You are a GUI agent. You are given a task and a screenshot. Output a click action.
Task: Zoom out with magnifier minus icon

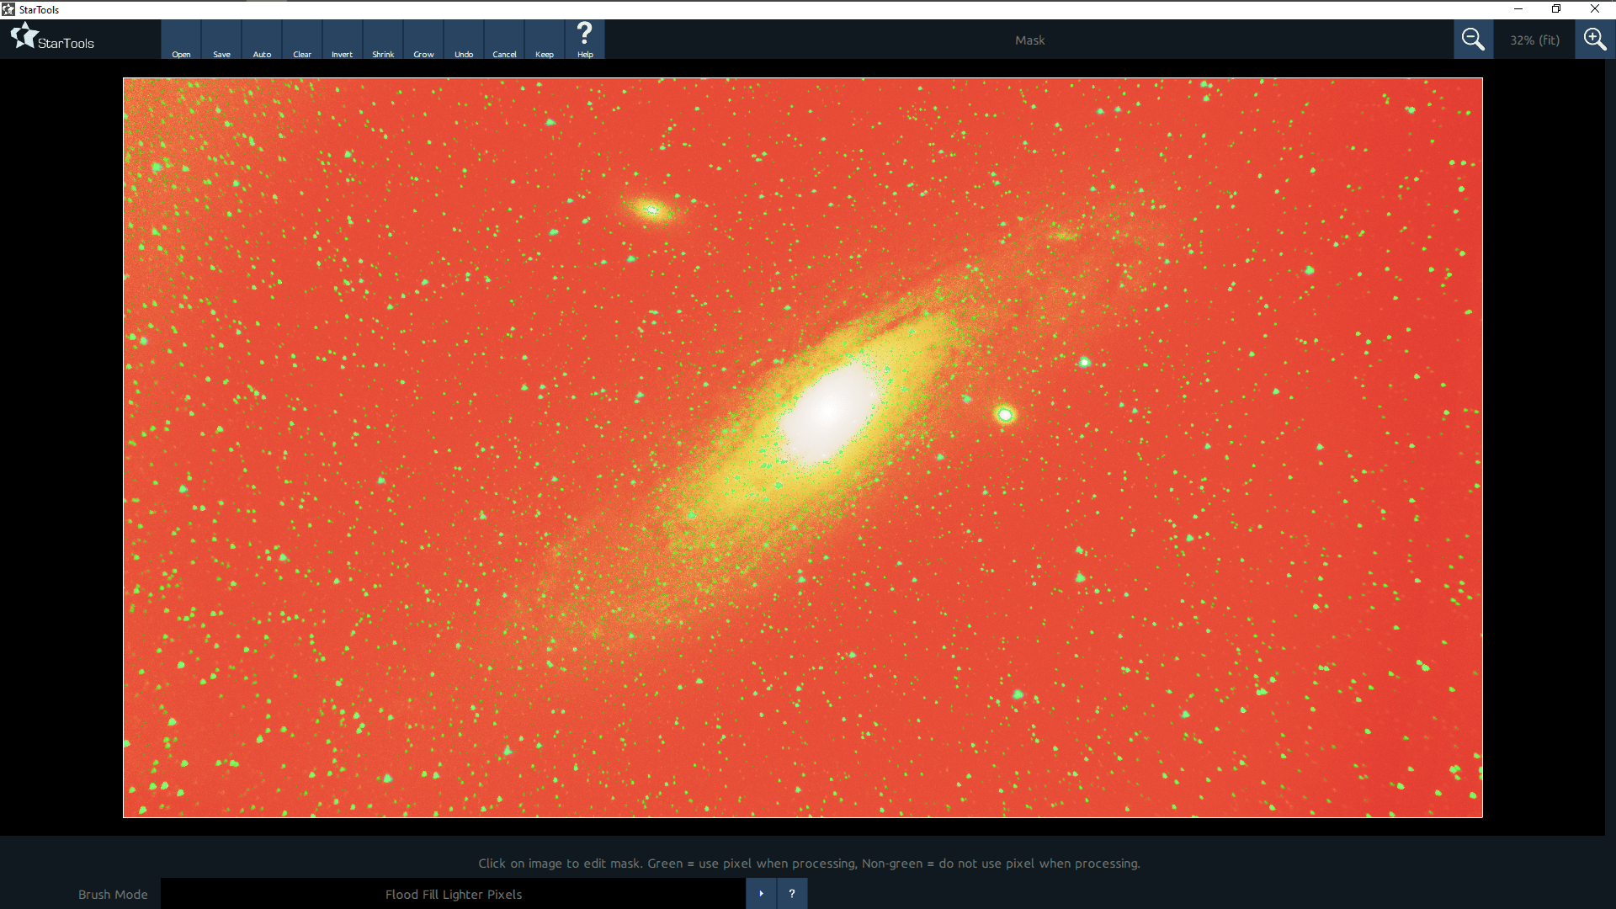coord(1473,40)
